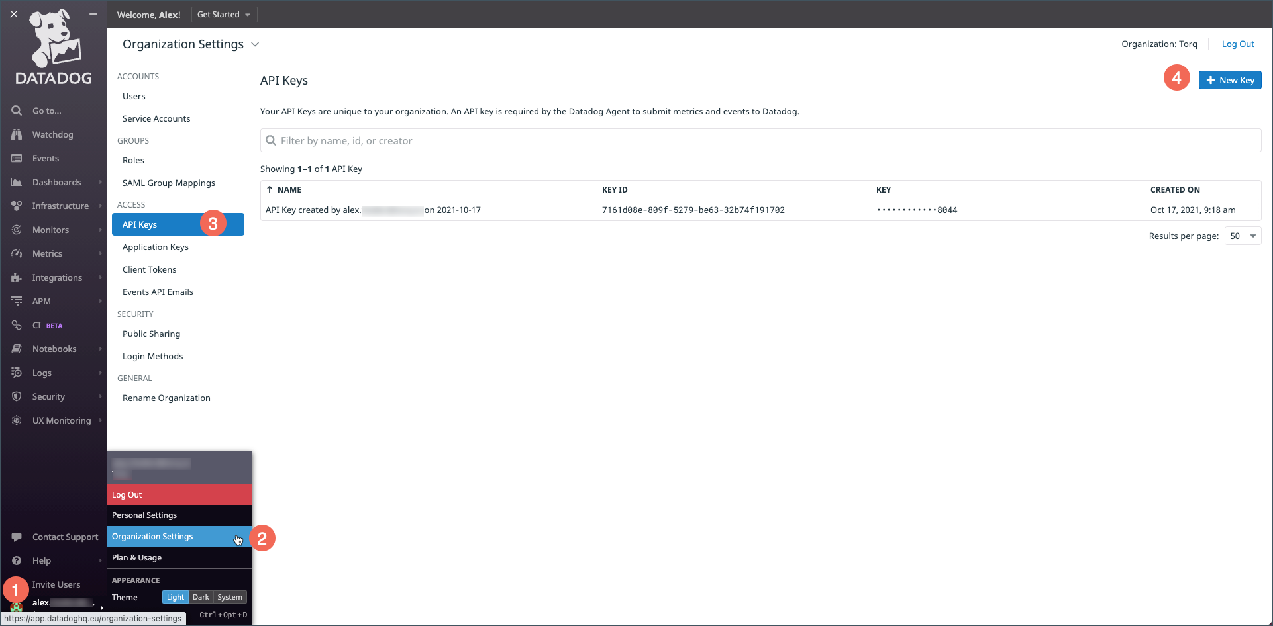Image resolution: width=1273 pixels, height=626 pixels.
Task: Open Events API Emails page
Action: (158, 292)
